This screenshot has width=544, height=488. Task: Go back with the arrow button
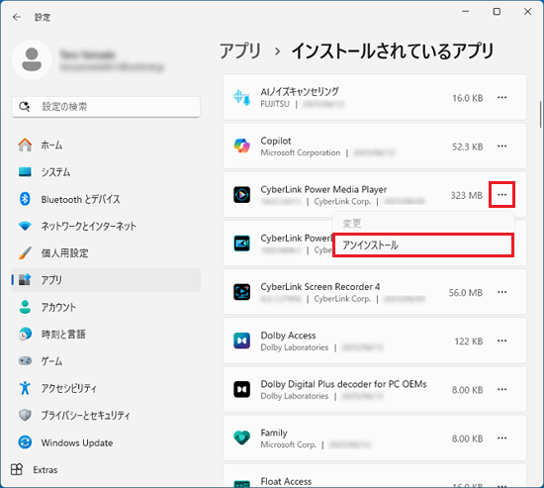pyautogui.click(x=16, y=17)
